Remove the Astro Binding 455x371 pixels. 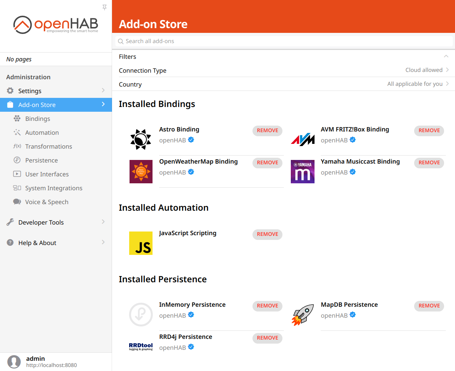[267, 131]
